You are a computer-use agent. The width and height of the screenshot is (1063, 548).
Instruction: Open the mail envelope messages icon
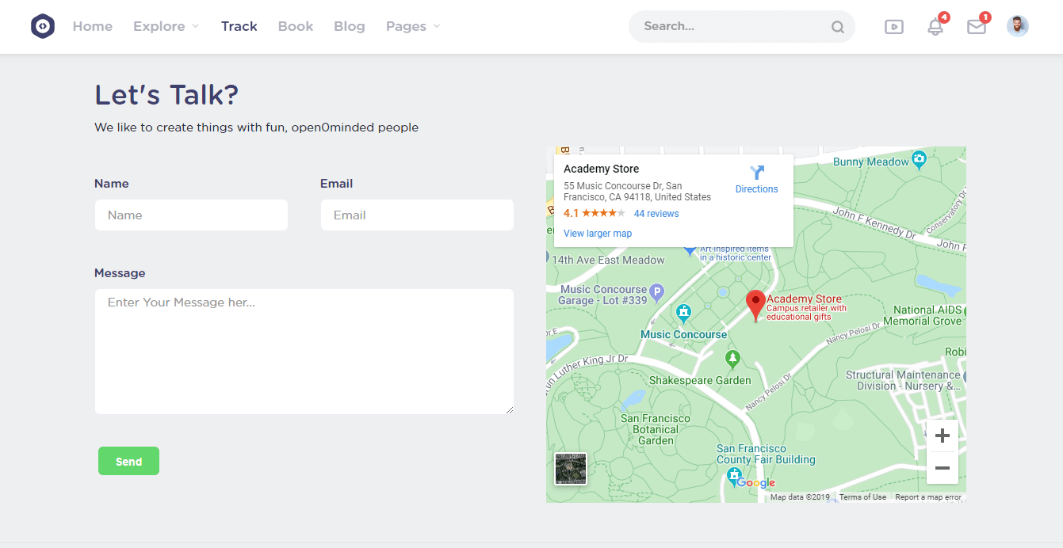tap(977, 27)
